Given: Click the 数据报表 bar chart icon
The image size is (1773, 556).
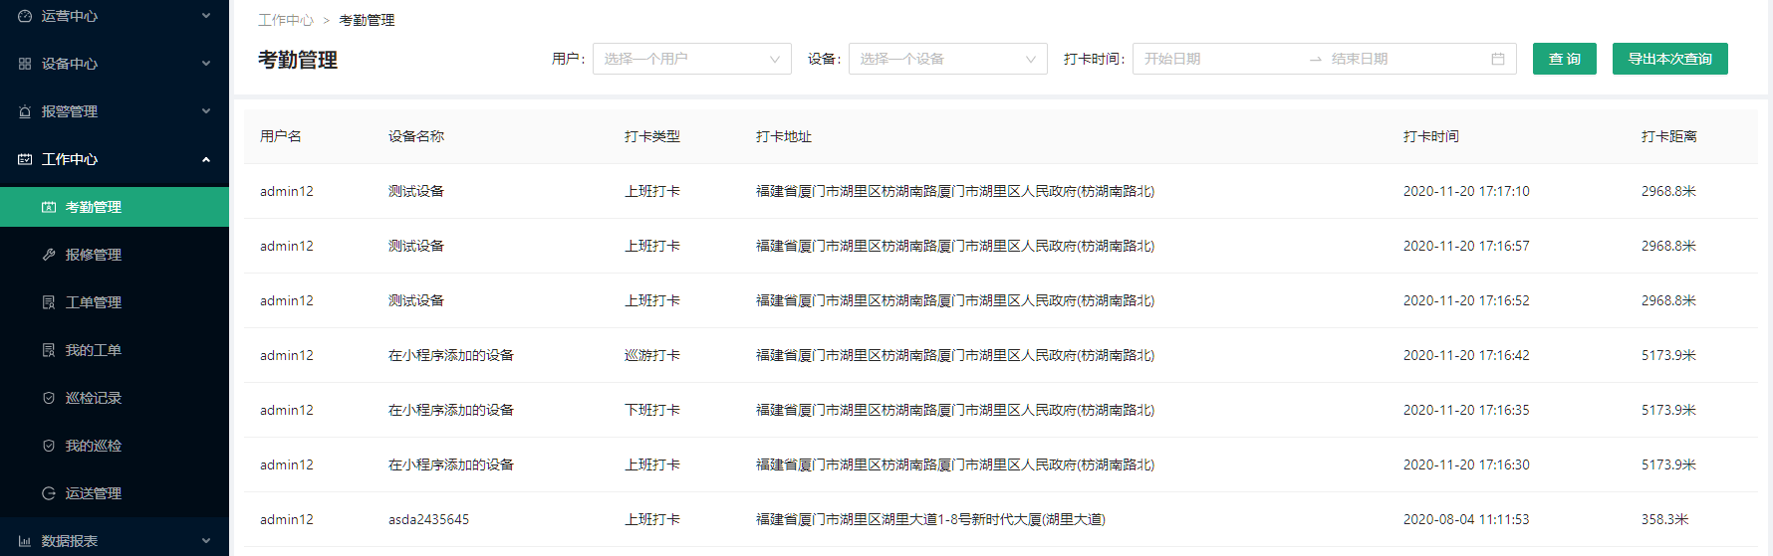Looking at the screenshot, I should pos(25,541).
